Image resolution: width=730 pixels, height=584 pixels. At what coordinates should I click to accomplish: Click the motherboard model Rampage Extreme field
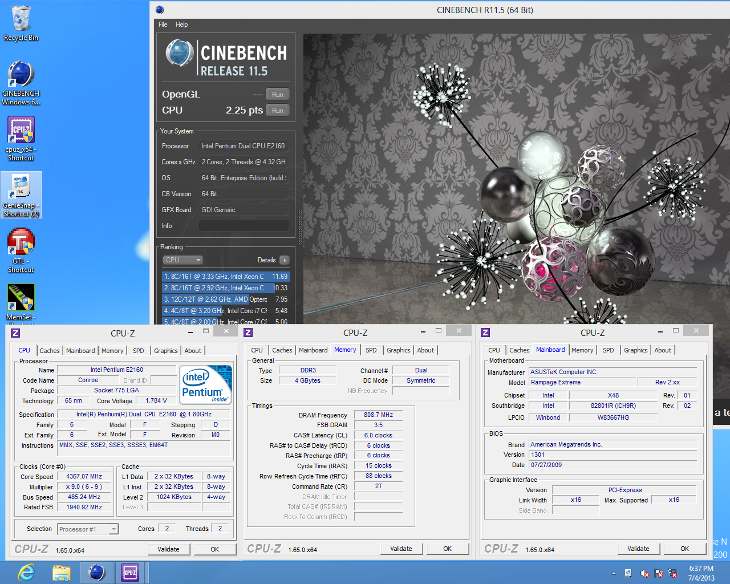pos(582,383)
